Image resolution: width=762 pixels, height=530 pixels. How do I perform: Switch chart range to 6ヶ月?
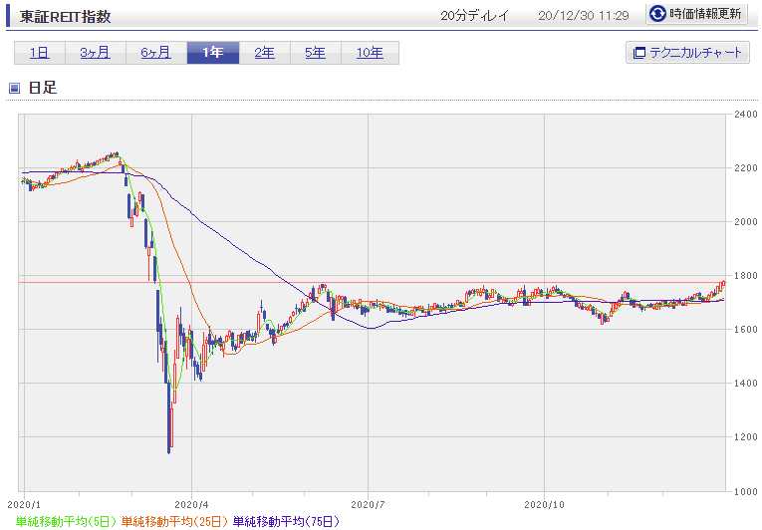156,53
